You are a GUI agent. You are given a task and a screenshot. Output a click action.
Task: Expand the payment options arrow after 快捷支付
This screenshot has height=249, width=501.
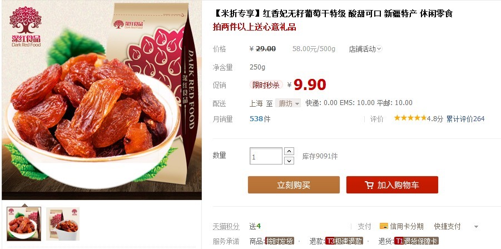pyautogui.click(x=476, y=227)
